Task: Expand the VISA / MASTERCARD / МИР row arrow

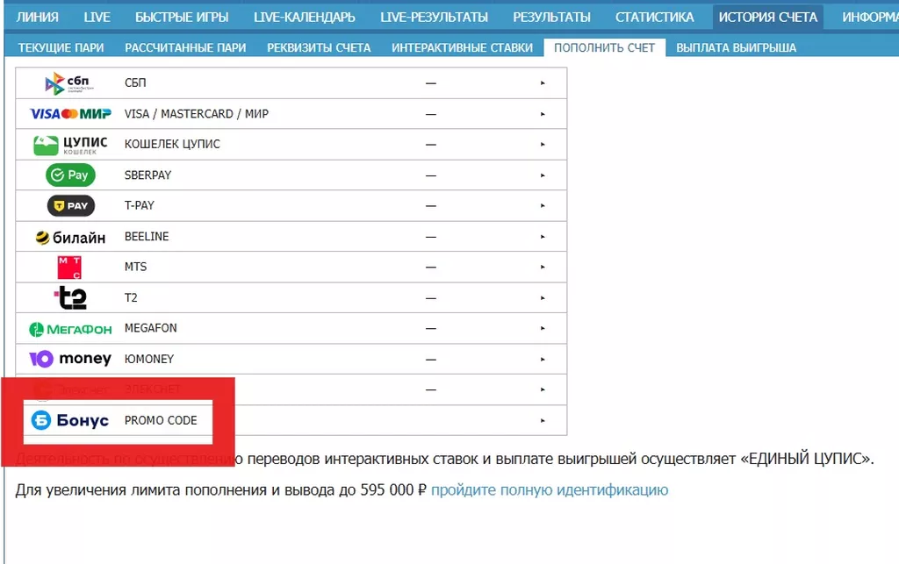Action: click(543, 114)
